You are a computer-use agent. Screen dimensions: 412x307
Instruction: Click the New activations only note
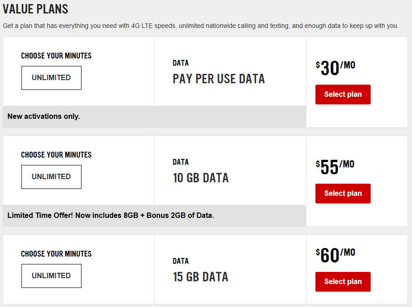coord(44,116)
